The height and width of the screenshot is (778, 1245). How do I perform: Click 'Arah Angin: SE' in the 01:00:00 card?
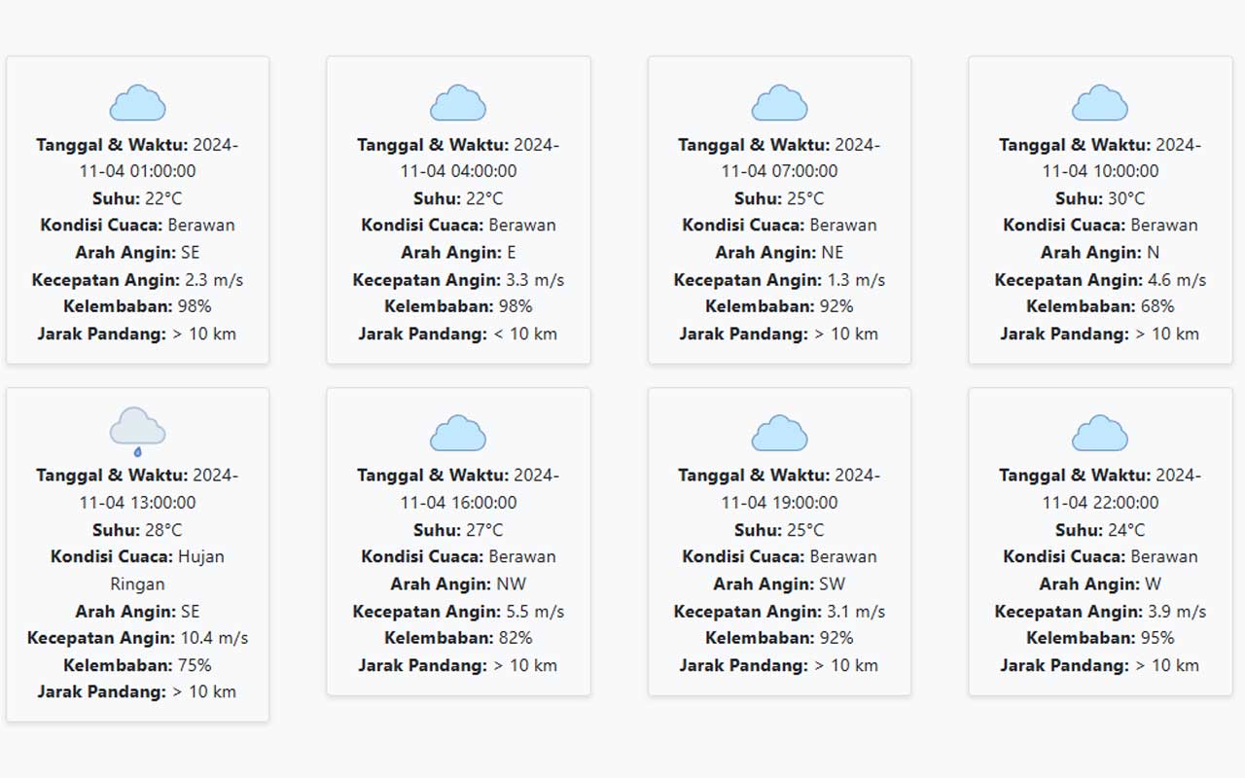pos(137,253)
